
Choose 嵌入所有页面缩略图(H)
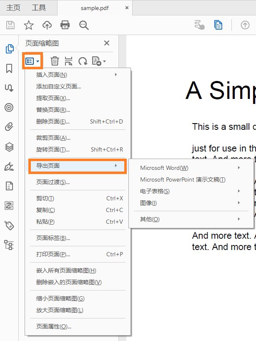[78, 270]
